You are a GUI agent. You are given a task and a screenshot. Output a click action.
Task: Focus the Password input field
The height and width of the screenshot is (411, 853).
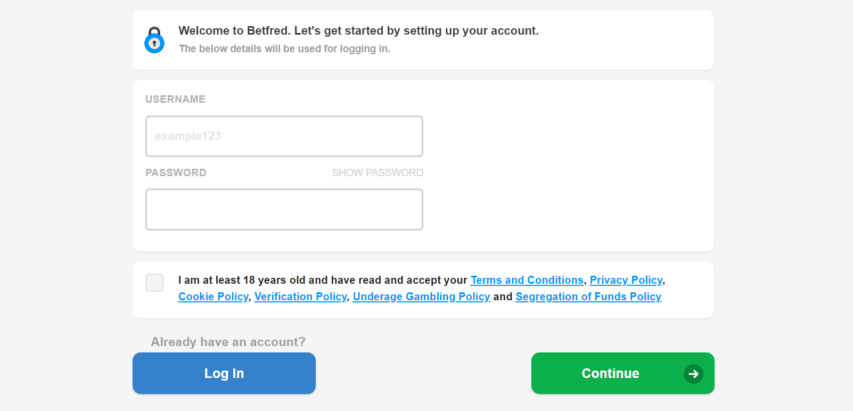click(284, 209)
